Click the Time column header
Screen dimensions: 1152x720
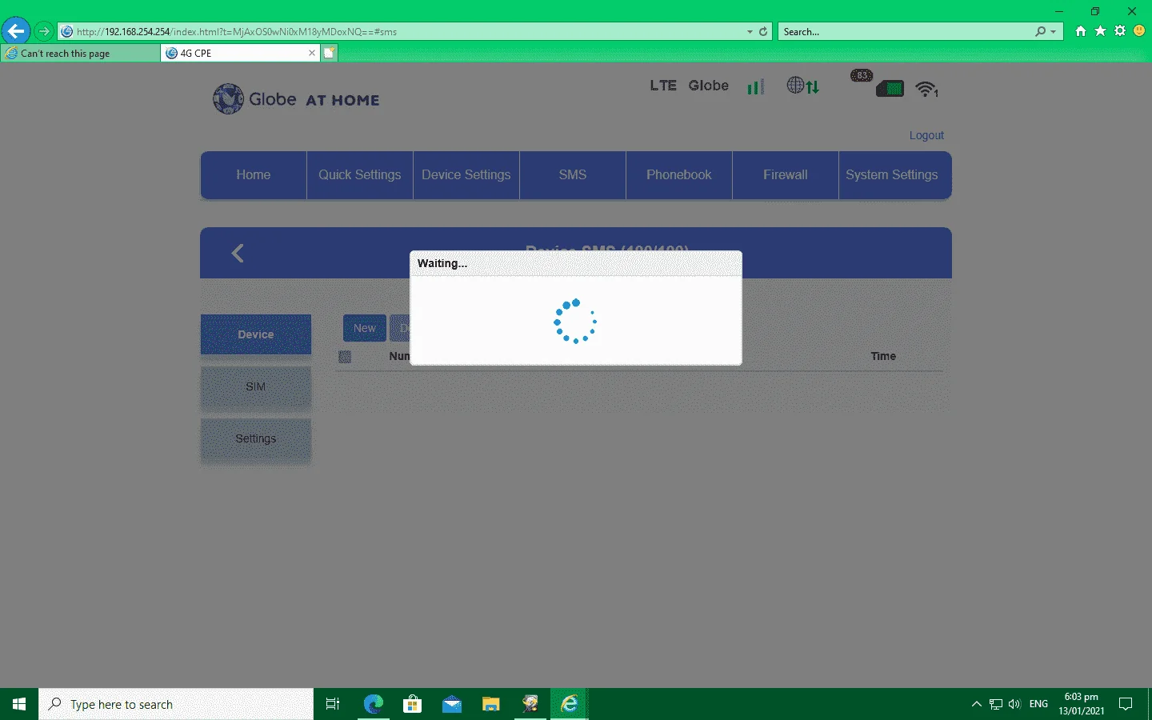coord(883,356)
